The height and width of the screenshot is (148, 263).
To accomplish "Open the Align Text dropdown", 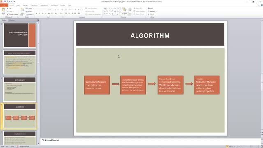I will click(x=90, y=12).
